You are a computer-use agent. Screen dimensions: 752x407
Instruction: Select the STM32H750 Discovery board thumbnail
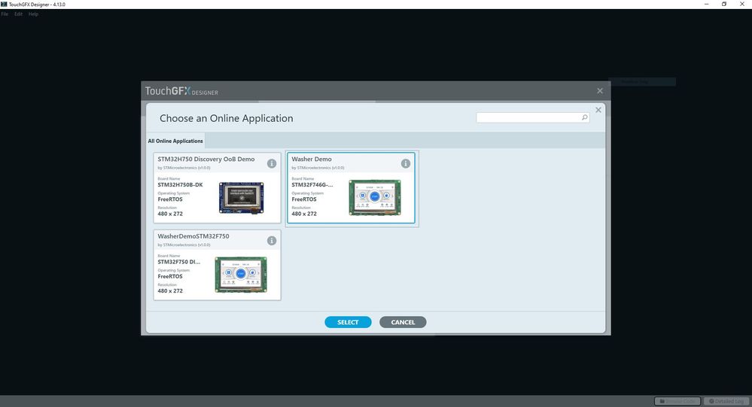241,198
